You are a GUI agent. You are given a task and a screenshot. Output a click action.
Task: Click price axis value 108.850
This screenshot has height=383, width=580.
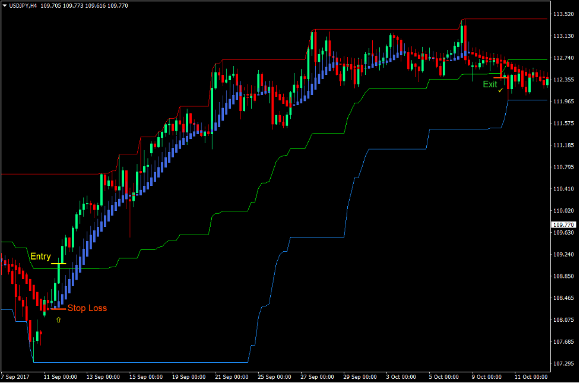pyautogui.click(x=563, y=276)
